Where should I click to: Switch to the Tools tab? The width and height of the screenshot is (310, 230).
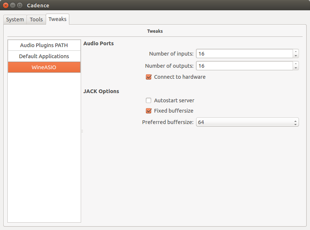tap(36, 20)
